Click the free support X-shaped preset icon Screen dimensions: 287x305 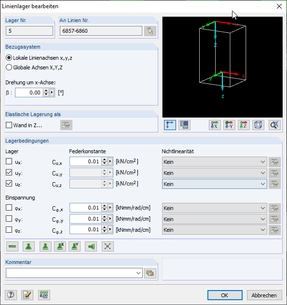pyautogui.click(x=108, y=246)
